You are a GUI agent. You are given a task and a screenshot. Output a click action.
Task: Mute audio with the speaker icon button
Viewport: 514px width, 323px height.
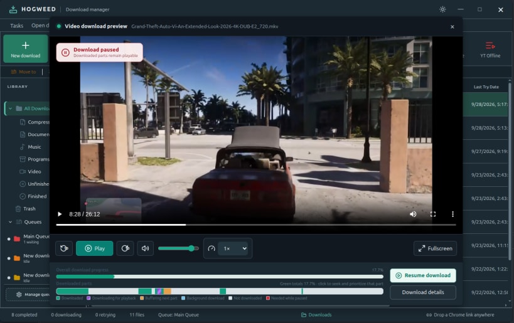point(145,248)
